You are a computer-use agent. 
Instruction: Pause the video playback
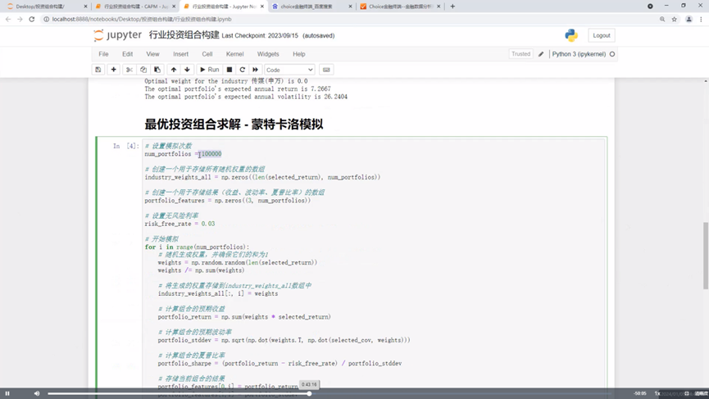(x=7, y=393)
